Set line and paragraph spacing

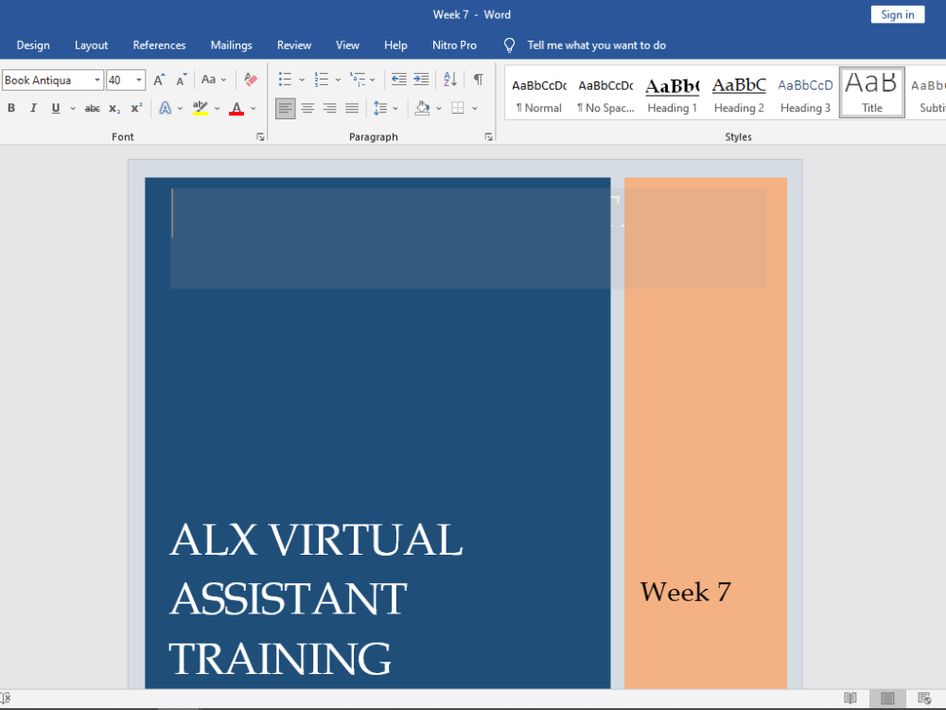point(380,108)
